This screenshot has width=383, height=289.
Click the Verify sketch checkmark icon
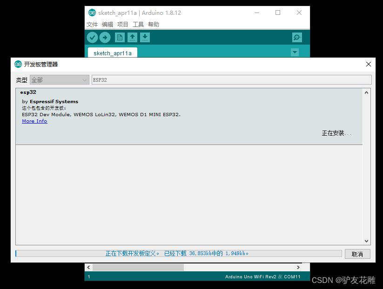point(92,38)
